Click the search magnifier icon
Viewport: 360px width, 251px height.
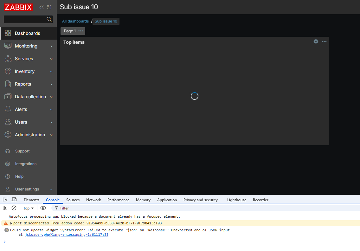[x=49, y=19]
